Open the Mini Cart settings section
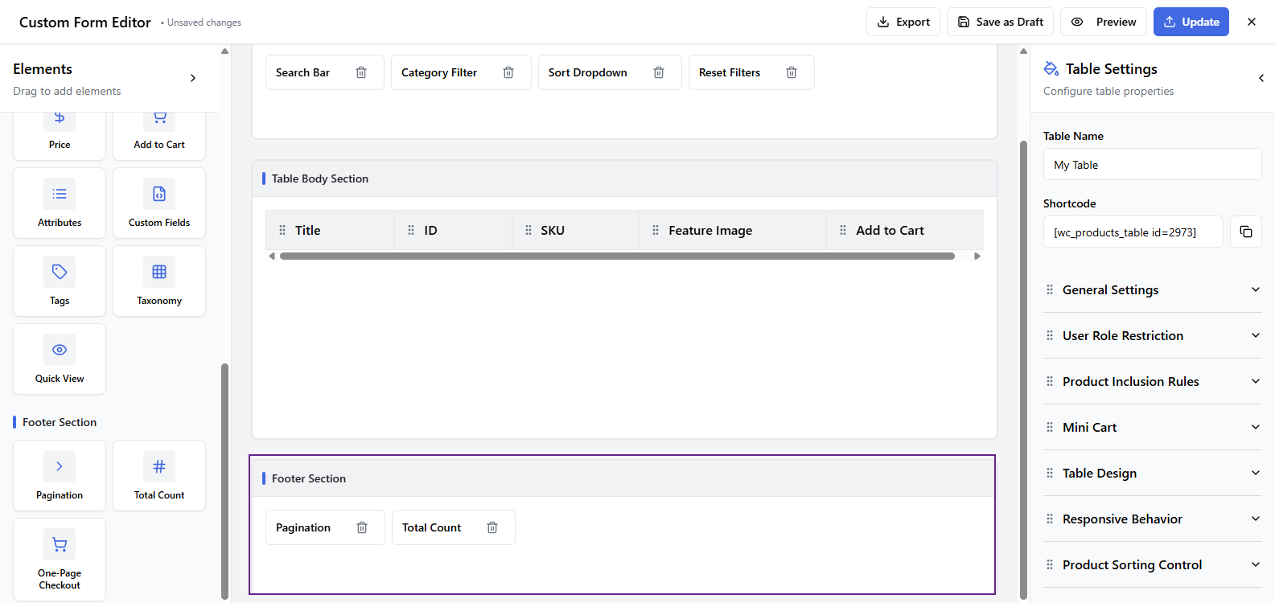 click(1152, 427)
